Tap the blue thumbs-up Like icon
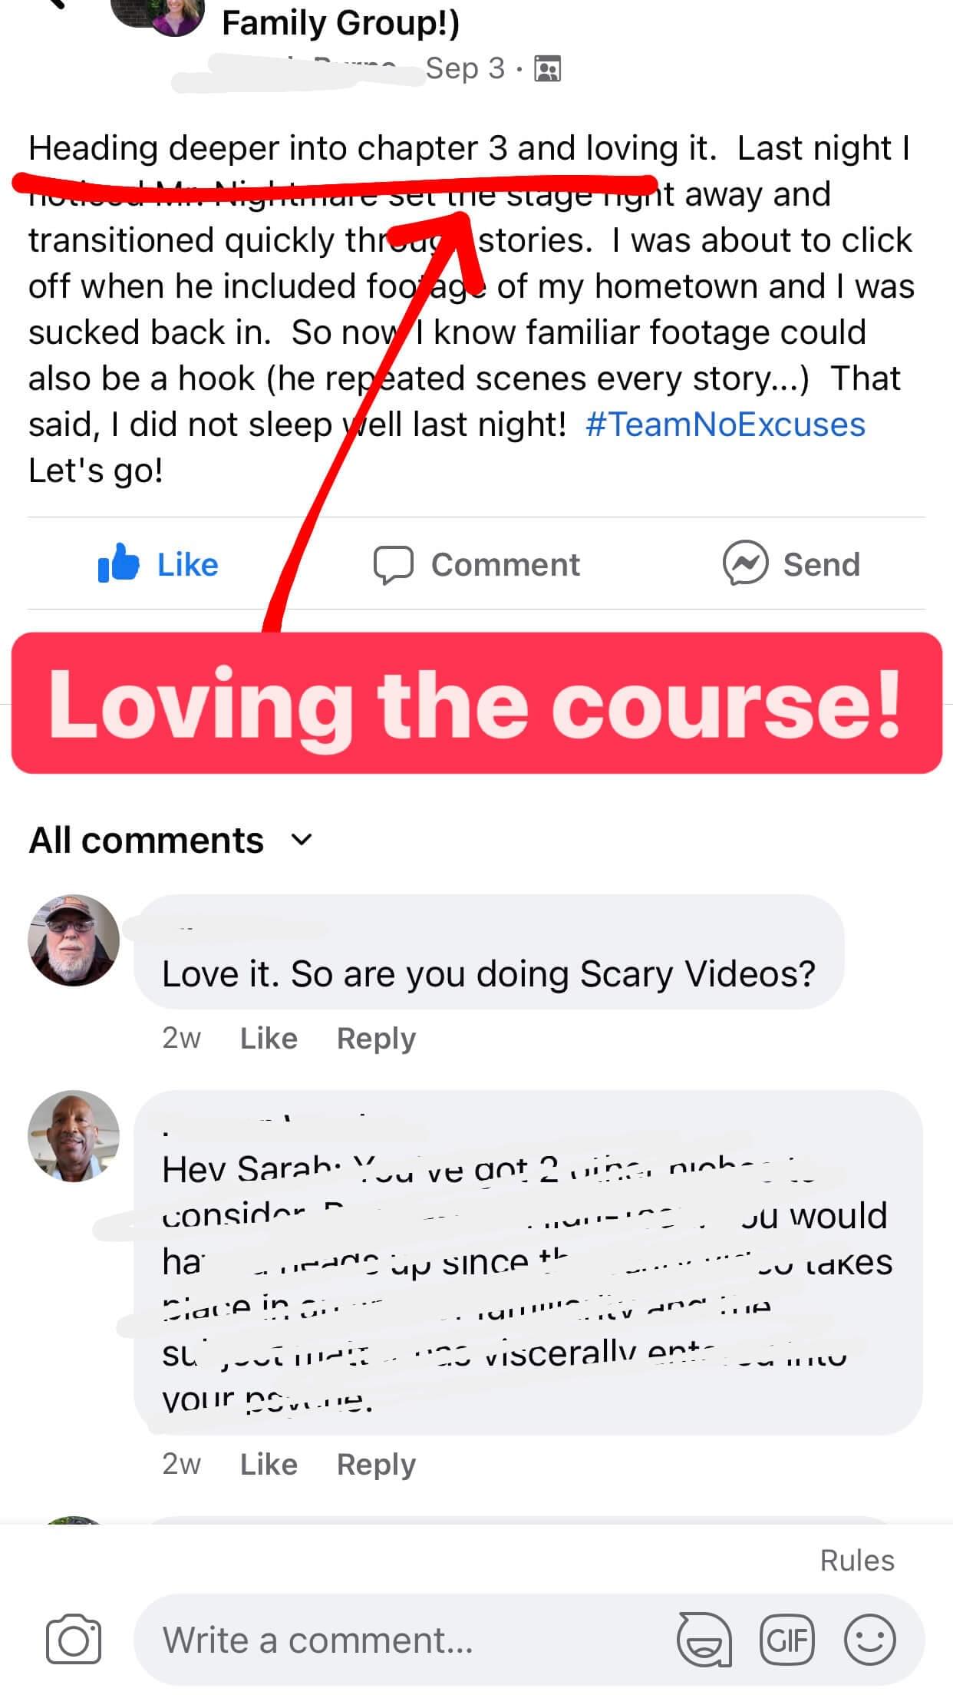The image size is (953, 1695). click(119, 563)
